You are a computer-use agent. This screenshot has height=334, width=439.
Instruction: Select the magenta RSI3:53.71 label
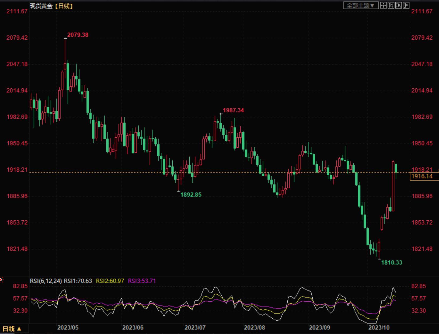(142, 281)
